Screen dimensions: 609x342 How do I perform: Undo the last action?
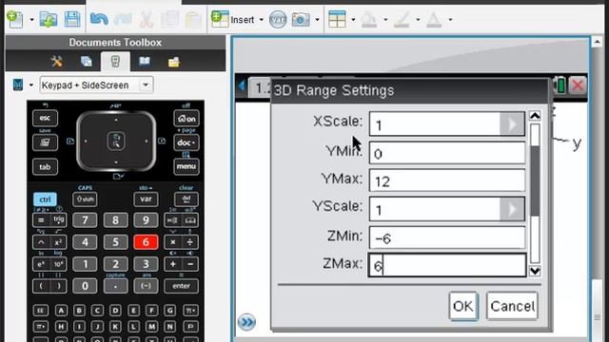tap(99, 19)
